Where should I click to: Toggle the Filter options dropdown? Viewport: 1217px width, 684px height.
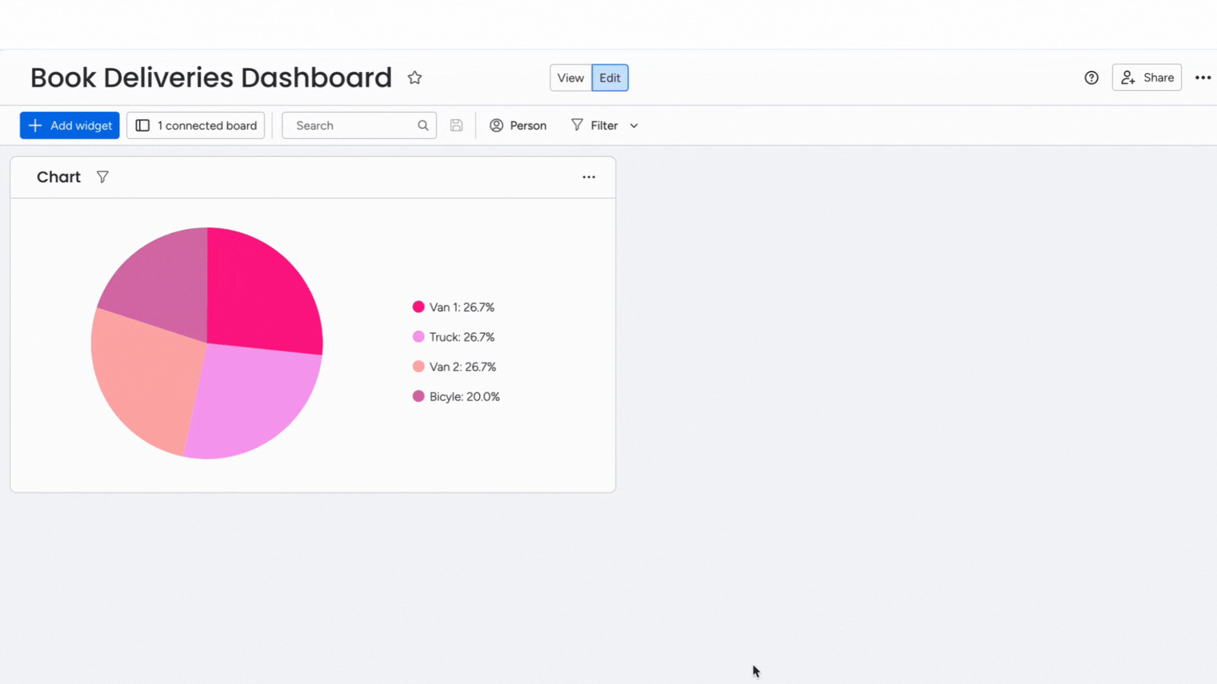tap(634, 125)
